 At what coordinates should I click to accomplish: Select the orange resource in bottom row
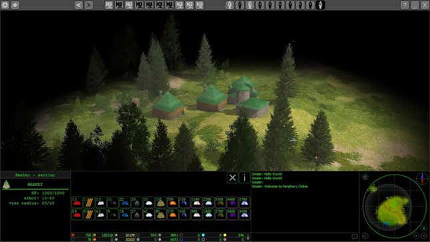point(173,214)
